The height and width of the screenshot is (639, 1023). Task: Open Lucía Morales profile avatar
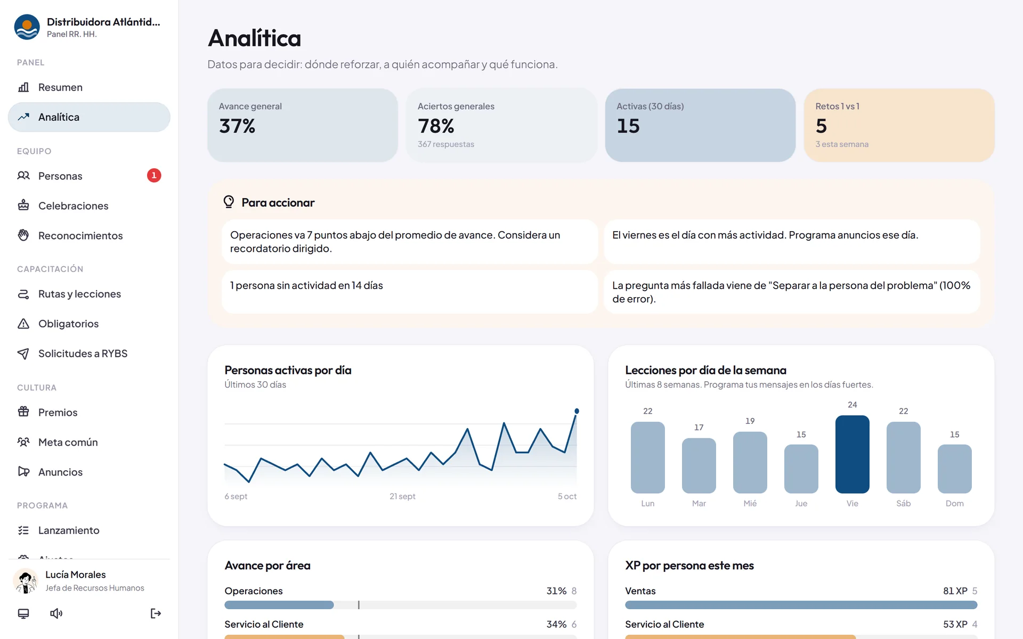point(26,581)
